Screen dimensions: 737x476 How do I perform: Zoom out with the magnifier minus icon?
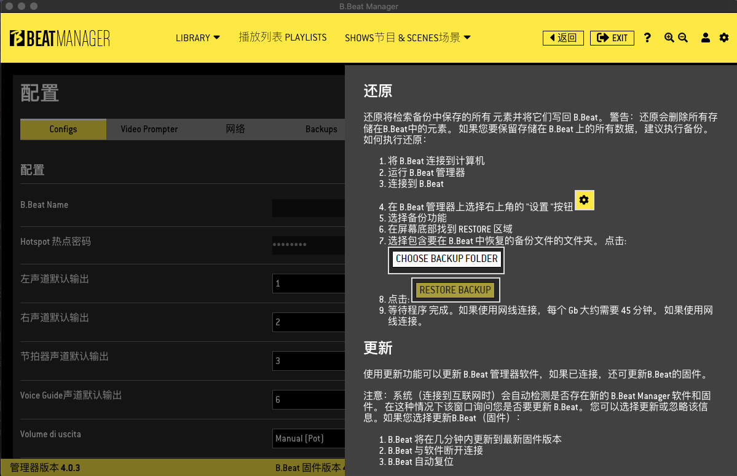tap(683, 38)
